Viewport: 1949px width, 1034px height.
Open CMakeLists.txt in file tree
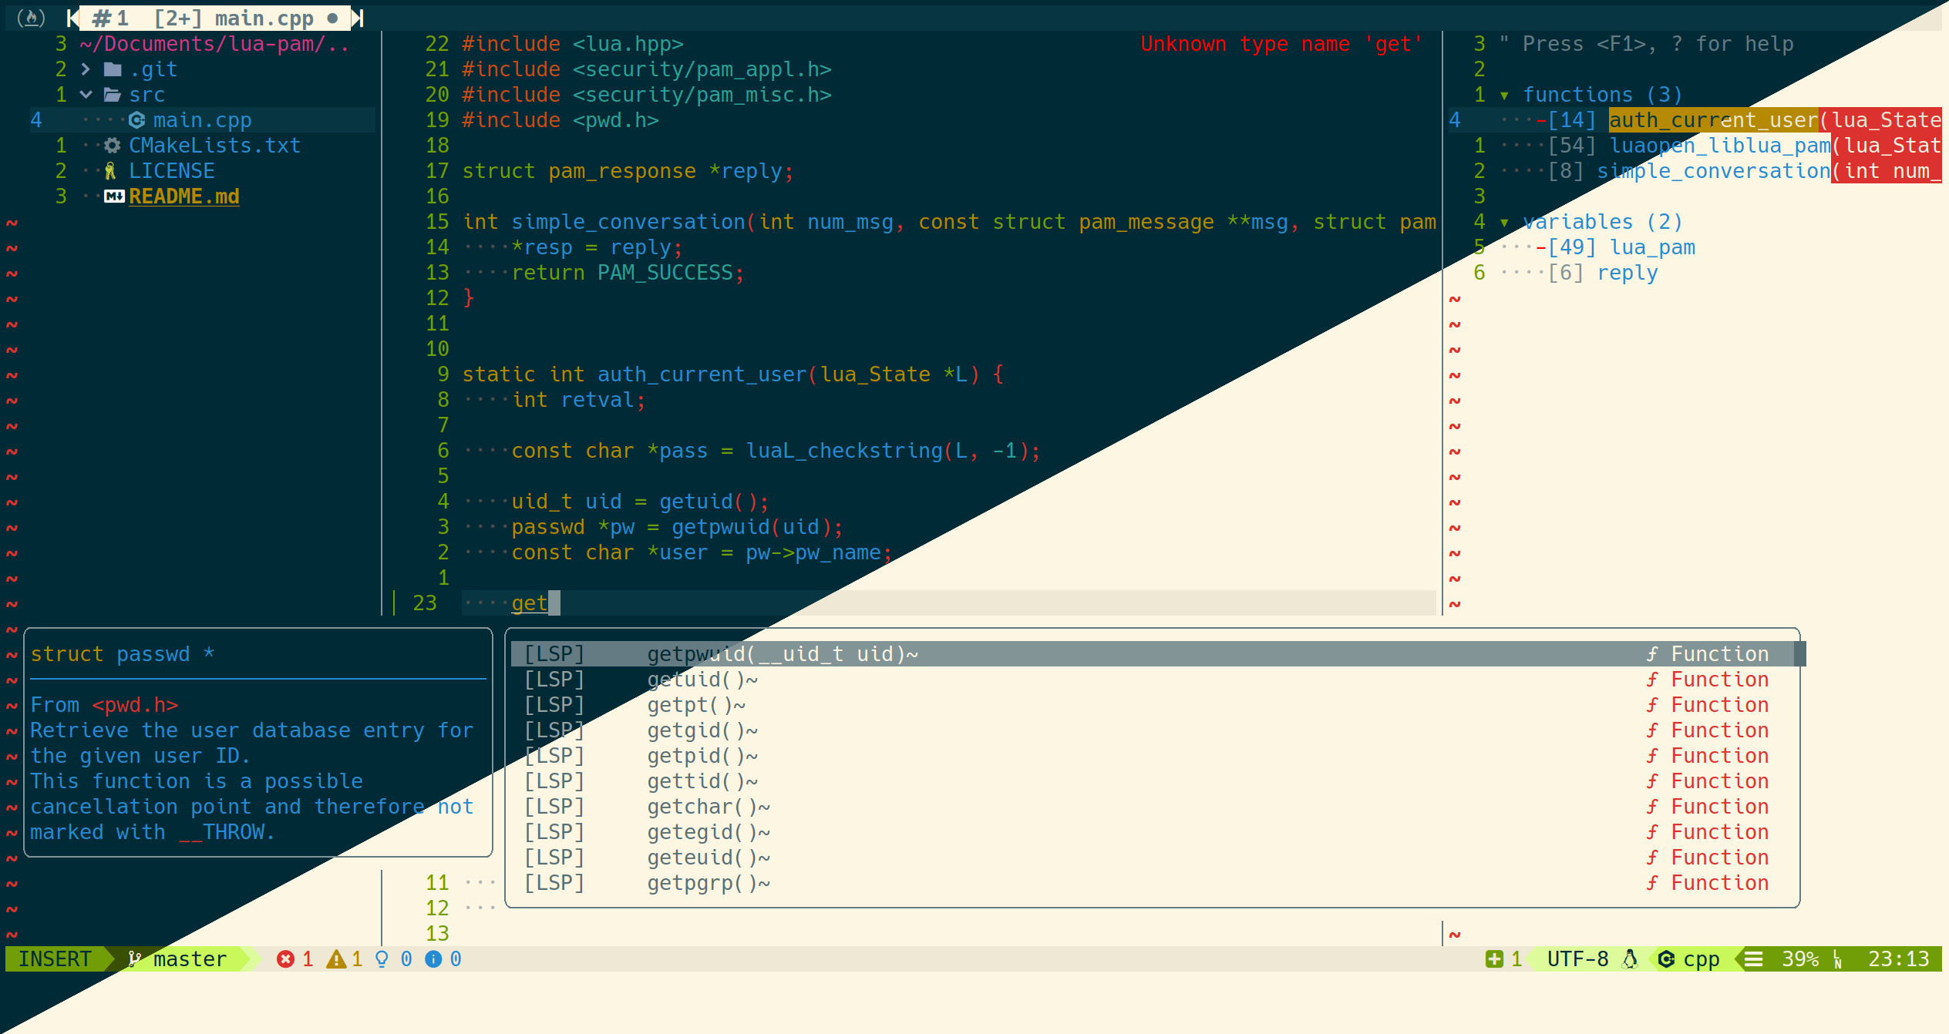tap(214, 146)
